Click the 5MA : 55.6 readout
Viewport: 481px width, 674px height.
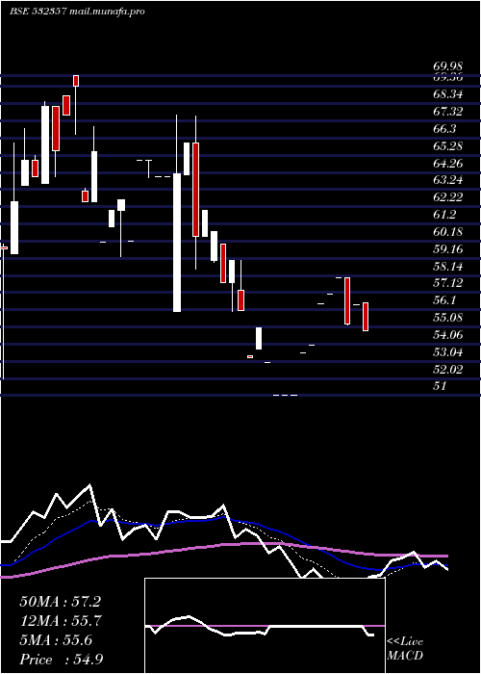click(x=56, y=640)
